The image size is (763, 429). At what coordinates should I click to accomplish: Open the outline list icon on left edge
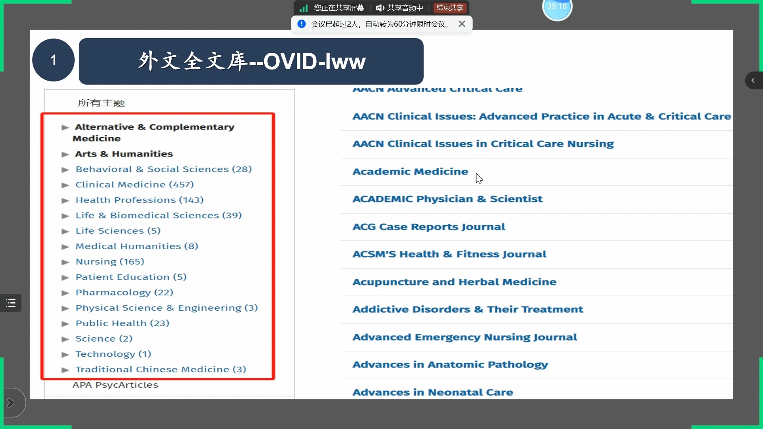pyautogui.click(x=11, y=303)
